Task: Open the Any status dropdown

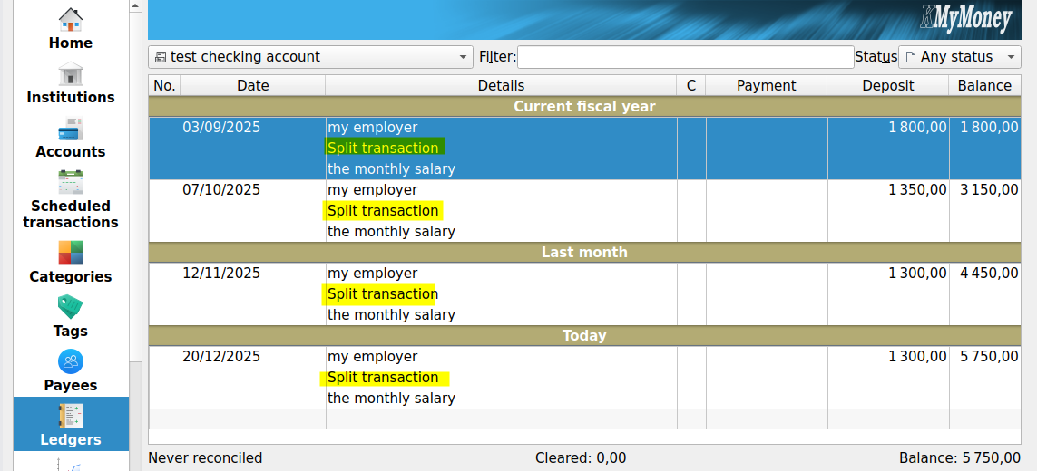Action: coord(960,57)
